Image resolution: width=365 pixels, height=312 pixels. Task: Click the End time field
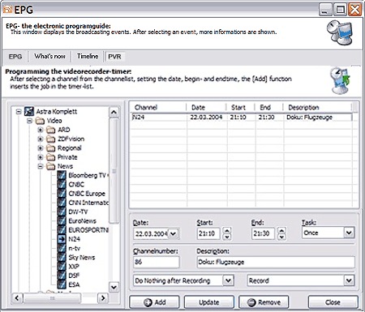click(x=263, y=233)
